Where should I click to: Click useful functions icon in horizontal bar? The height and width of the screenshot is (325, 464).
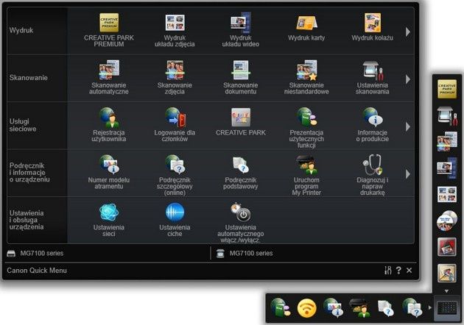tap(280, 307)
